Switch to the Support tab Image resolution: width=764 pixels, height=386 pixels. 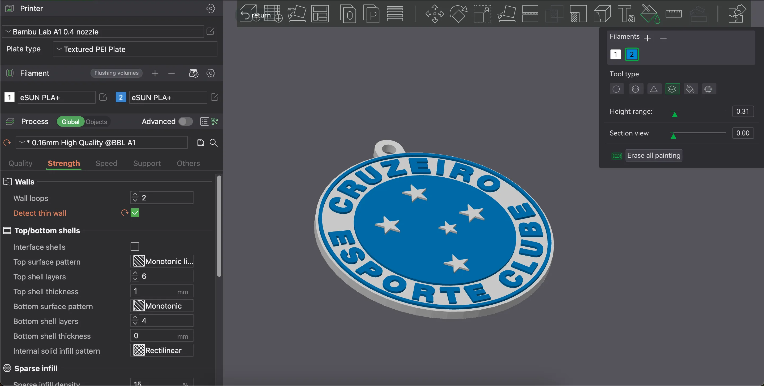click(x=147, y=163)
